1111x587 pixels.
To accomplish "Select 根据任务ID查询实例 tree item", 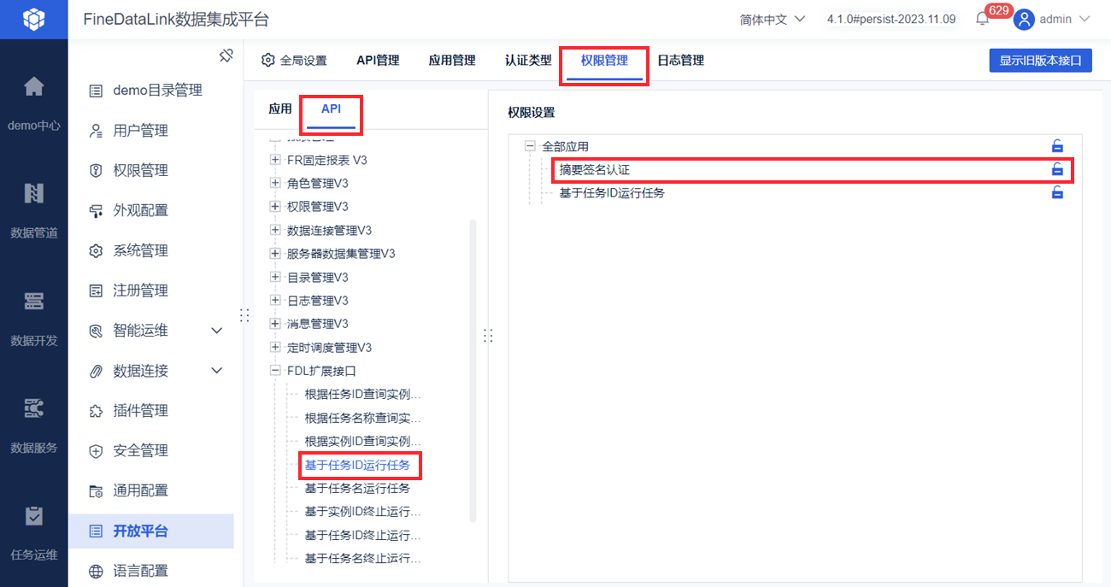I will click(x=363, y=395).
